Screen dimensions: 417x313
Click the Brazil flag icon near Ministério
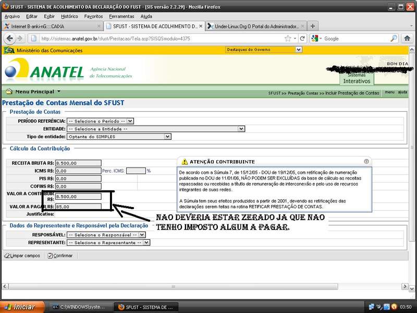[9, 50]
